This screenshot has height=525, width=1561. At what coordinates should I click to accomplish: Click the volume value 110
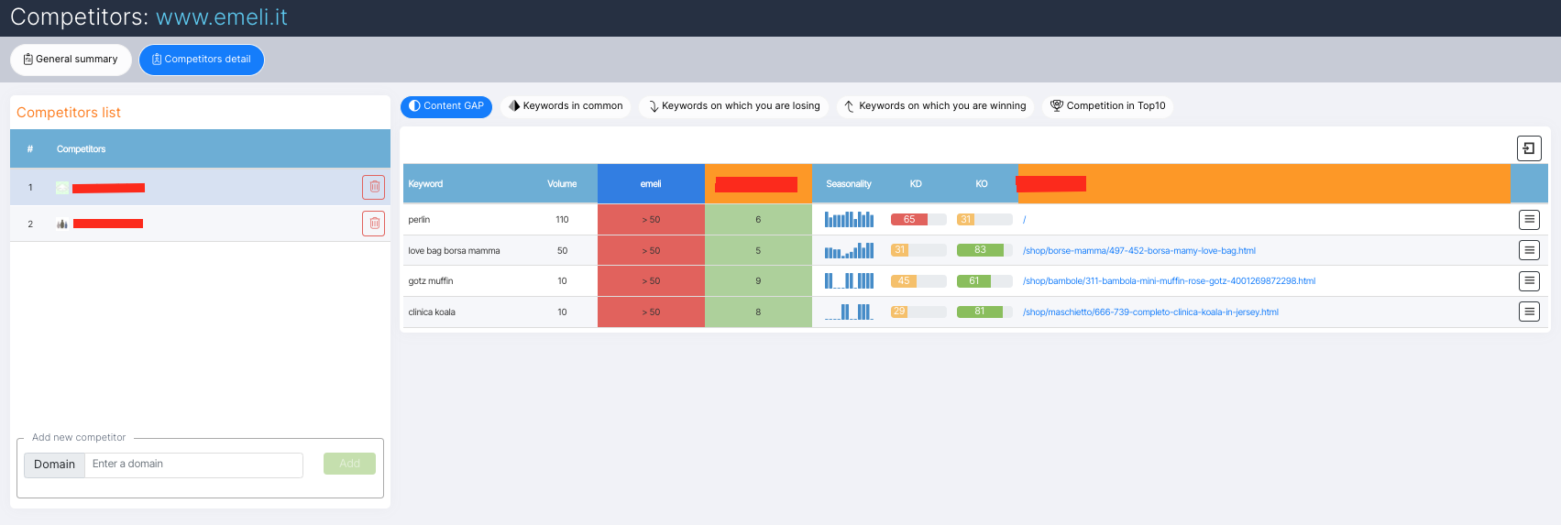562,220
